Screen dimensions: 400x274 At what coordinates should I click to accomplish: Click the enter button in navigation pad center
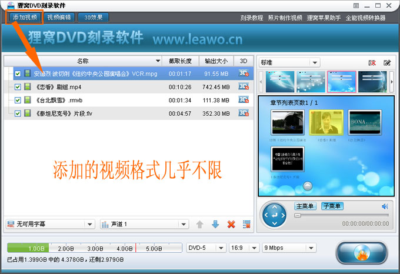pos(274,215)
